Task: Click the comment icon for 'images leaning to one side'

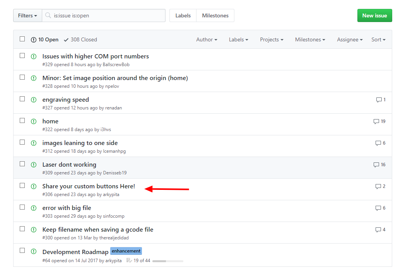Action: [378, 143]
